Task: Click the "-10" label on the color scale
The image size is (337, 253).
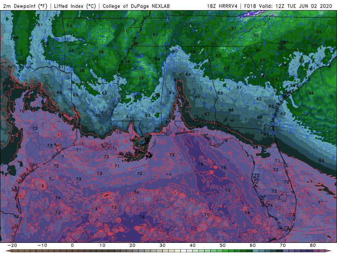Action: point(42,245)
